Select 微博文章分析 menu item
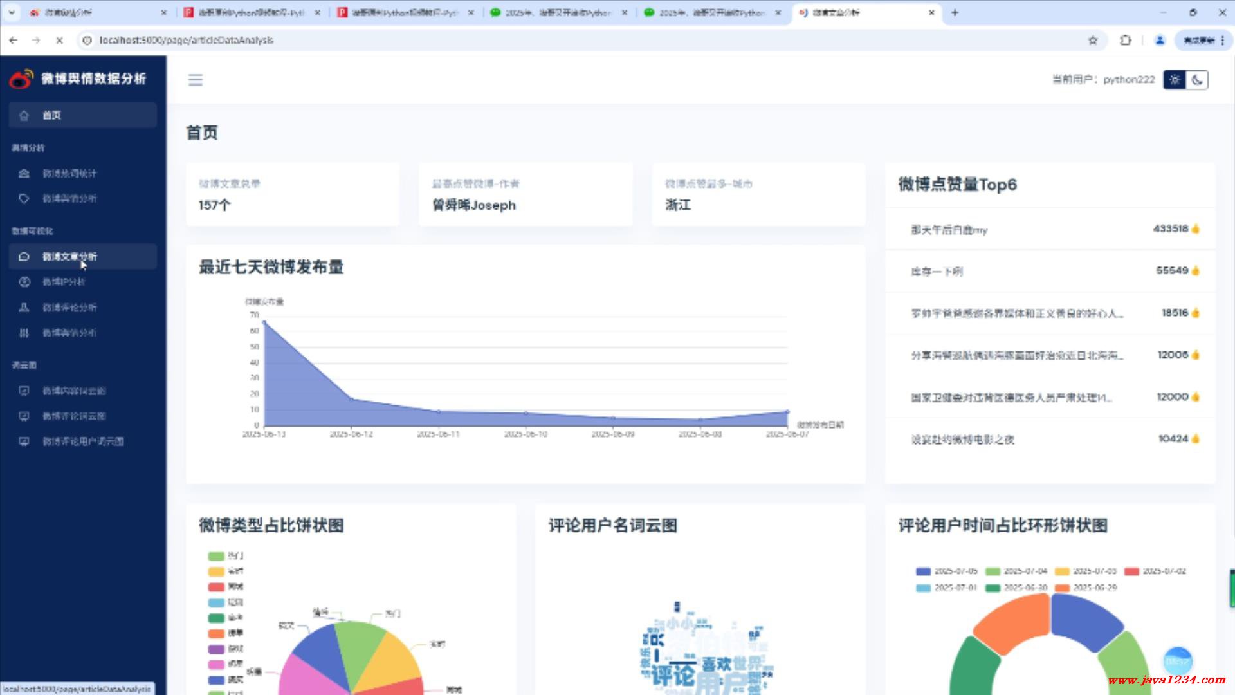 [69, 256]
